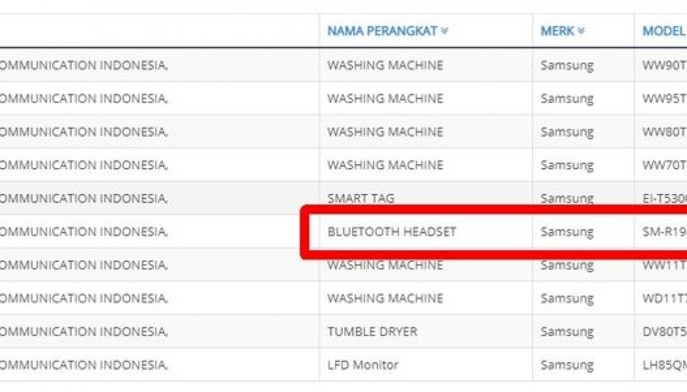
Task: Click the MODEL column header
Action: click(663, 31)
